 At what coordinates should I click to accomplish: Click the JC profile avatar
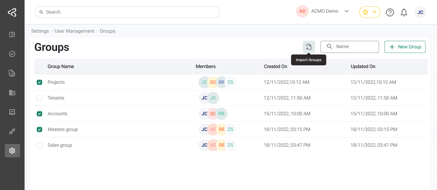[420, 12]
